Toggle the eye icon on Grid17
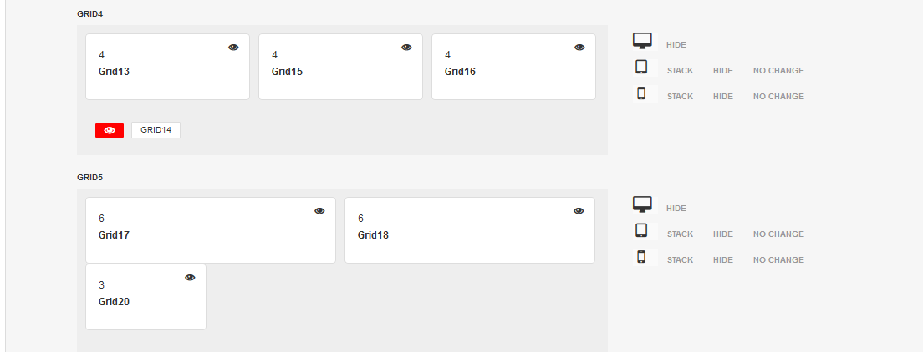The height and width of the screenshot is (352, 923). pyautogui.click(x=319, y=211)
